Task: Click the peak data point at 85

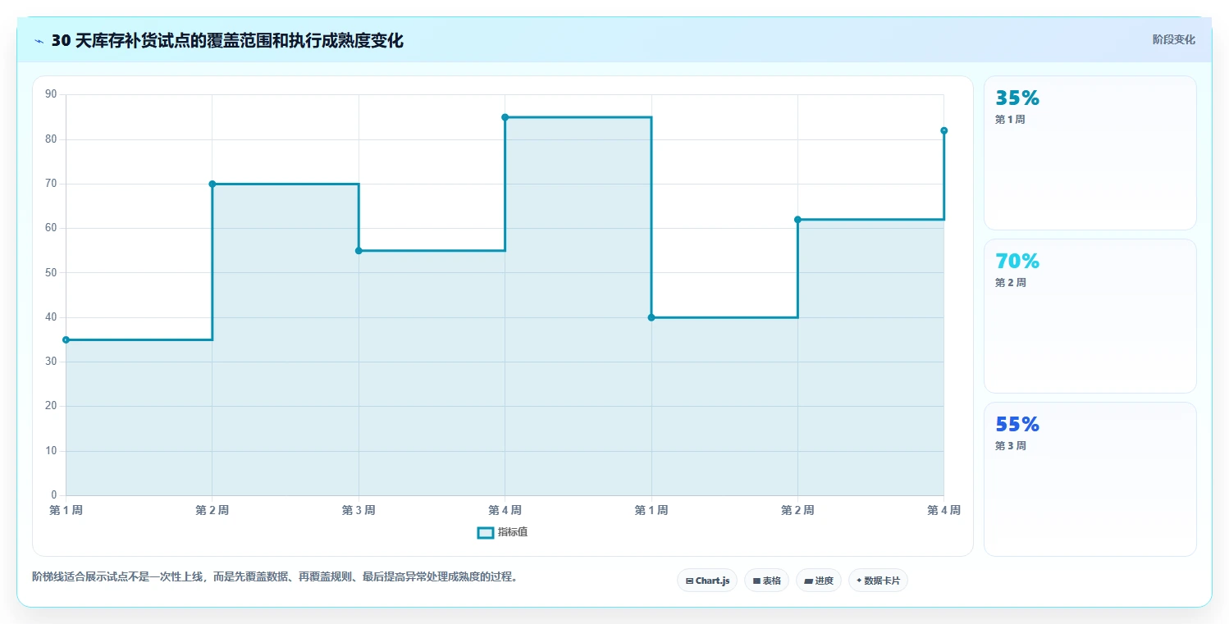Action: [x=505, y=117]
